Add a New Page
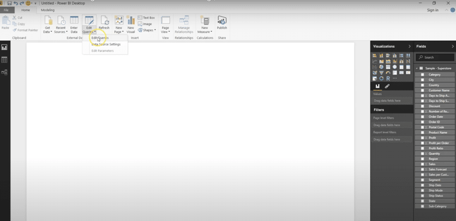The width and height of the screenshot is (456, 221). [x=118, y=25]
